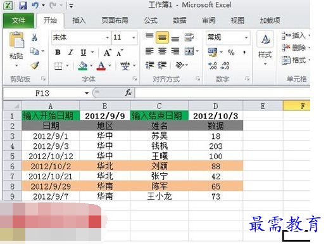
Task: Switch to the 页面布局 tab
Action: pos(115,20)
